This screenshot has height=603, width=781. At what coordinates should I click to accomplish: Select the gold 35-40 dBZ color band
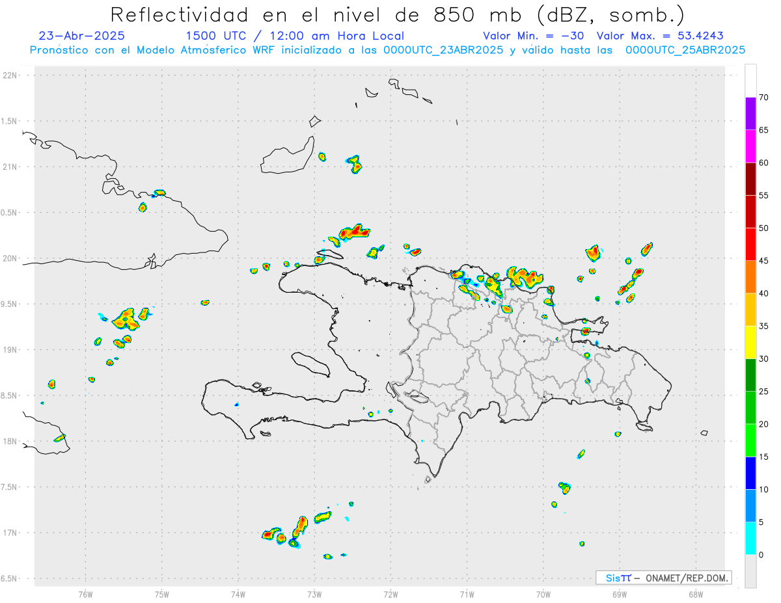click(750, 310)
